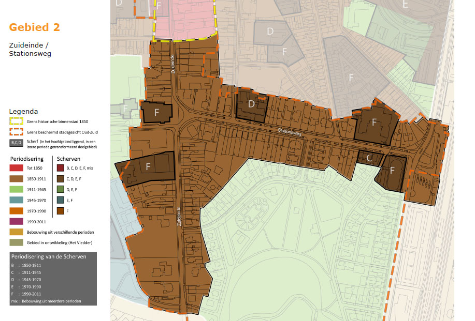Click the Legenda heading
This screenshot has height=321, width=475.
point(23,111)
